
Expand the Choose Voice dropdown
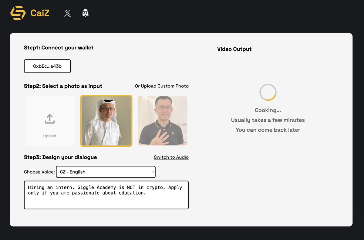tap(106, 172)
